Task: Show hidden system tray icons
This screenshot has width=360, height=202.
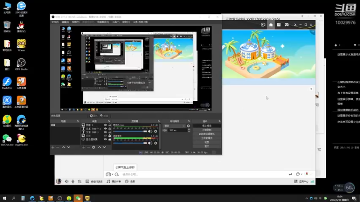Action: pyautogui.click(x=306, y=198)
